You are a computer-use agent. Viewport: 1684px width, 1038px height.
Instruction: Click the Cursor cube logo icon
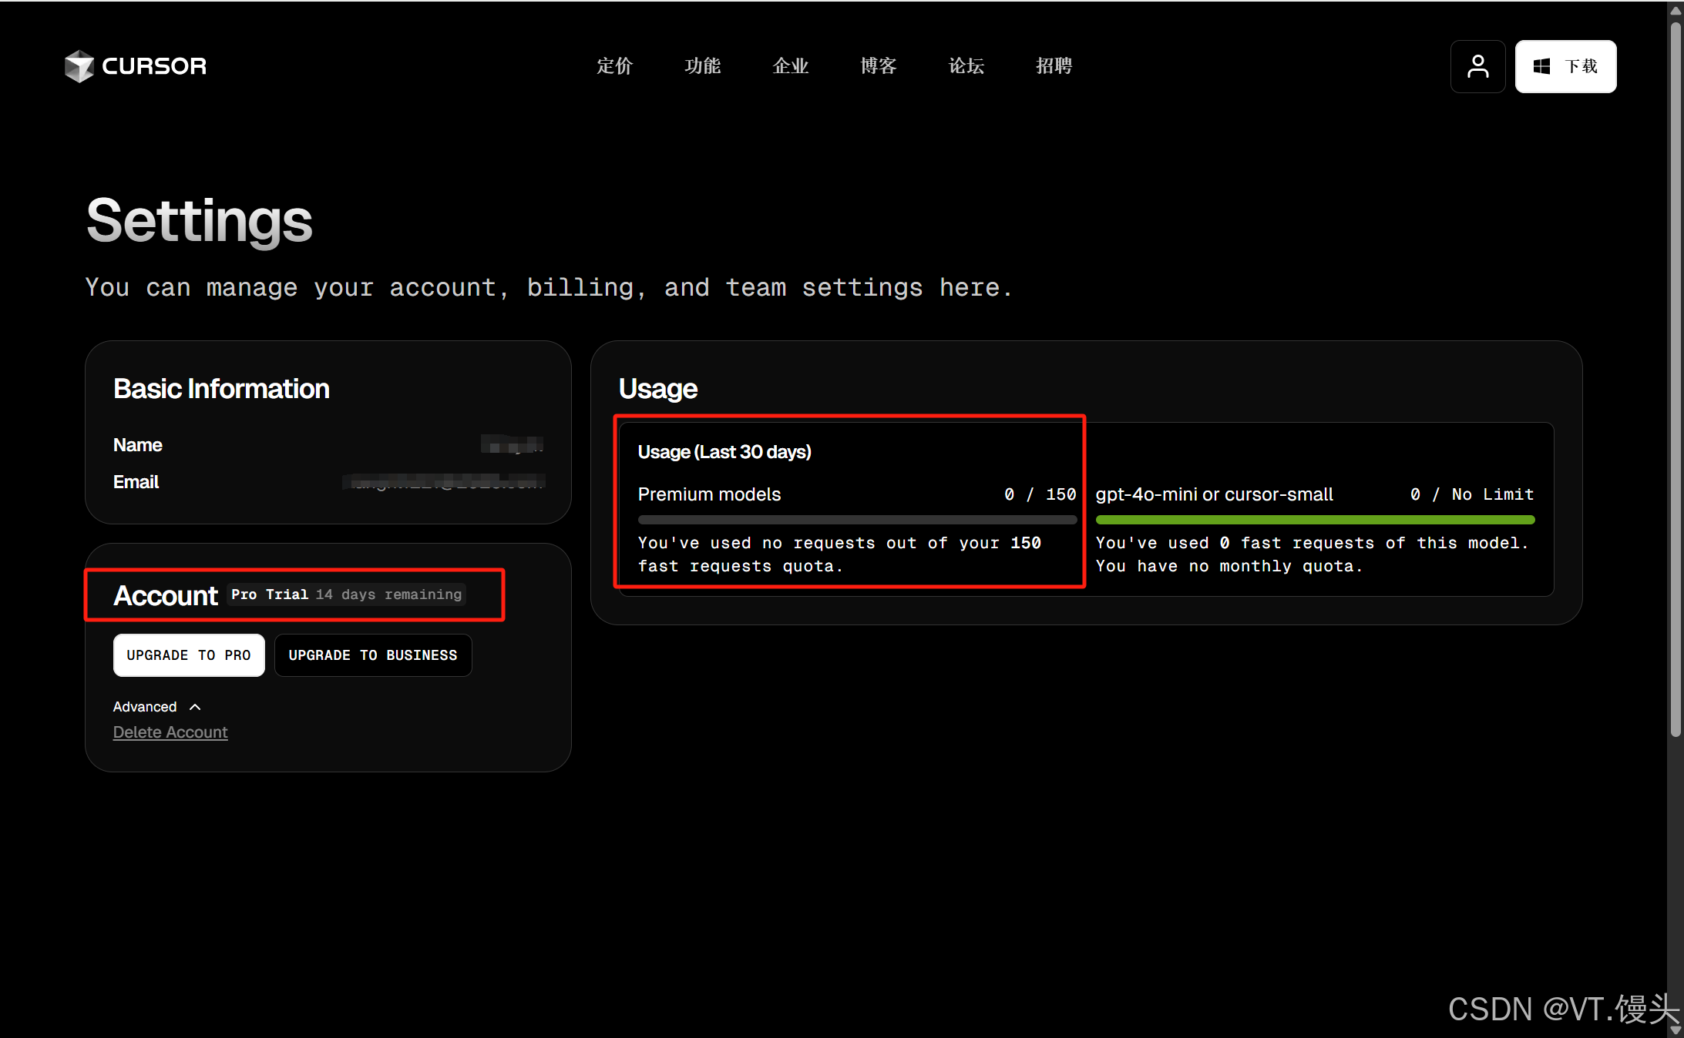tap(79, 66)
